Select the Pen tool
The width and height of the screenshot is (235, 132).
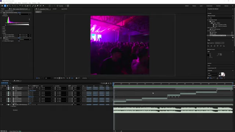pos(28,6)
